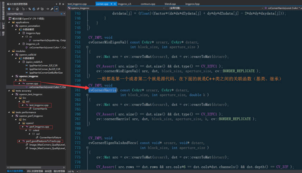The width and height of the screenshot is (302, 173).
Task: Click the pin icon on Solution Explorer panel
Action: [60, 4]
